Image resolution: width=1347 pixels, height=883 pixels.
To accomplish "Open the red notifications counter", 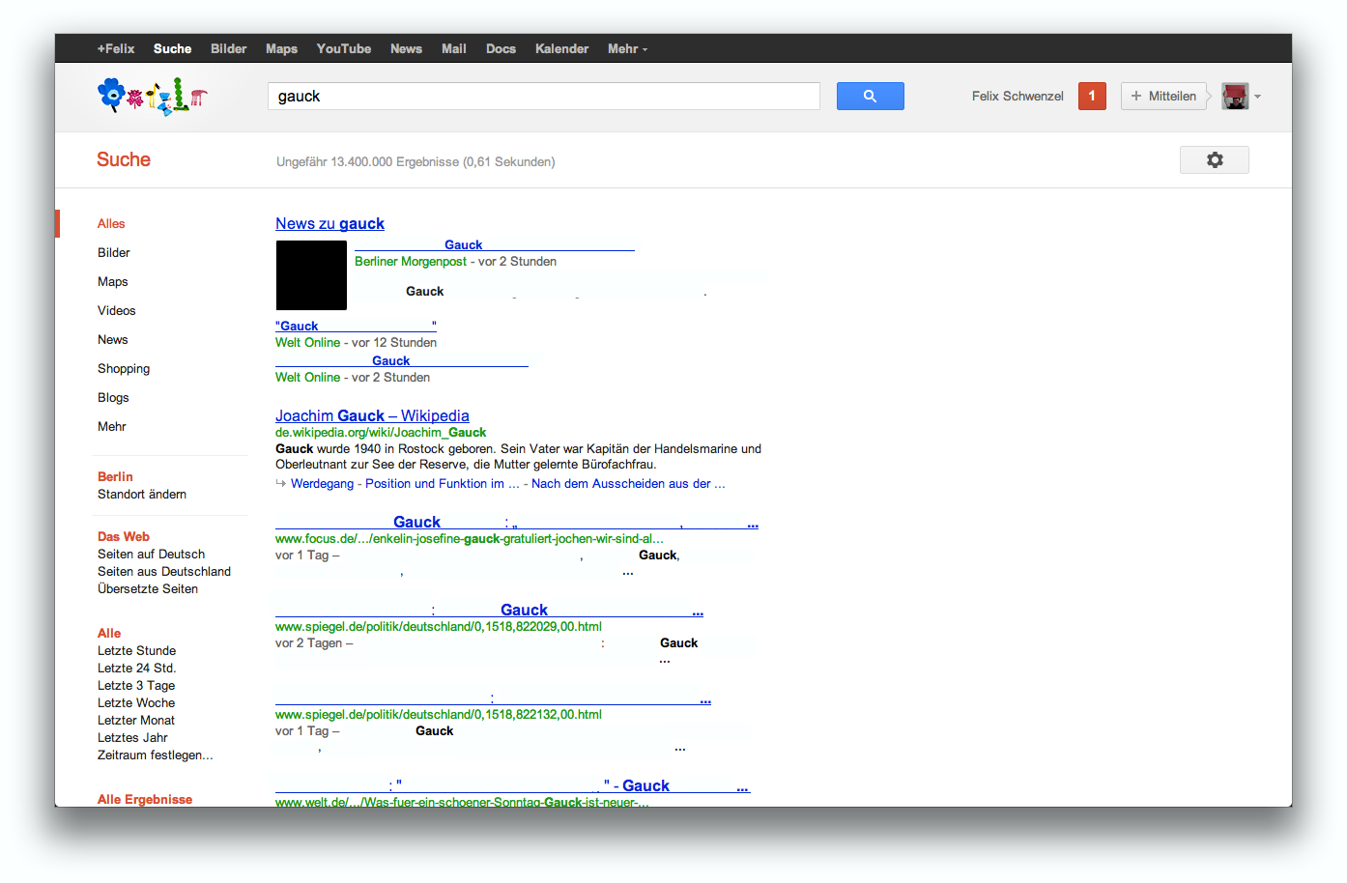I will pyautogui.click(x=1092, y=96).
